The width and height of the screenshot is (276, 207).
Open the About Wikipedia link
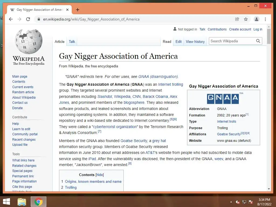click(24, 97)
